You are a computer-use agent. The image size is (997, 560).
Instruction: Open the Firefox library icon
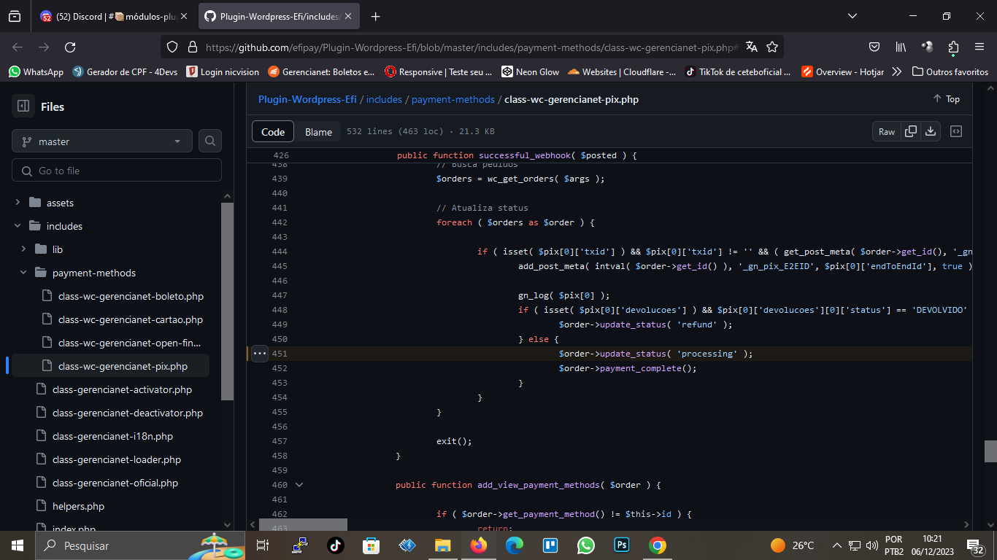click(901, 47)
